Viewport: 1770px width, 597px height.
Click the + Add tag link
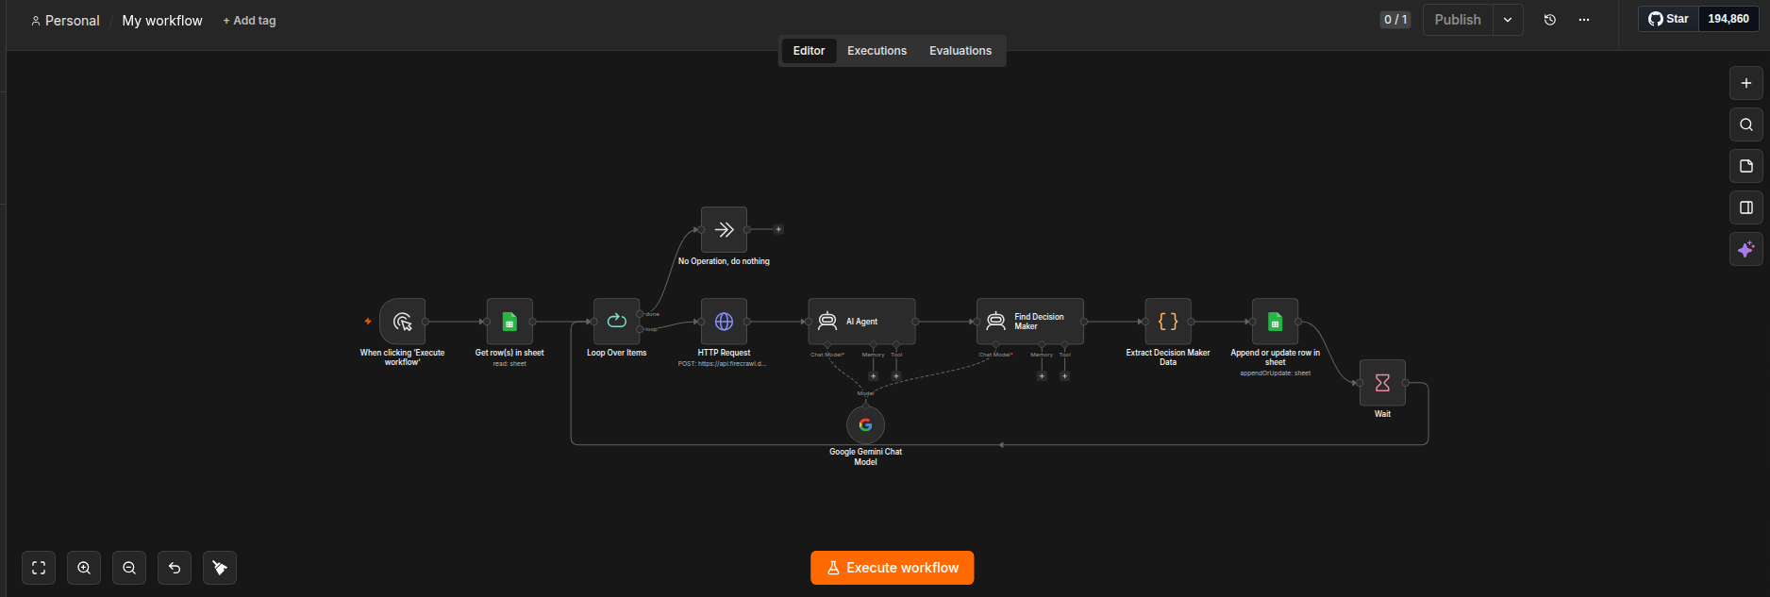pos(249,21)
